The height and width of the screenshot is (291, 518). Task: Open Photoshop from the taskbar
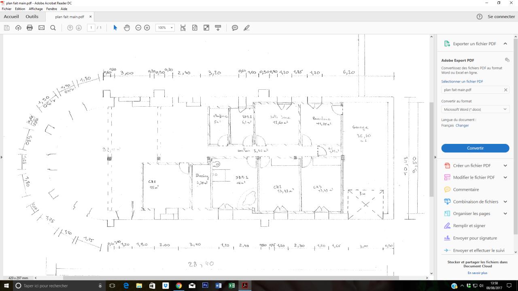[205, 285]
